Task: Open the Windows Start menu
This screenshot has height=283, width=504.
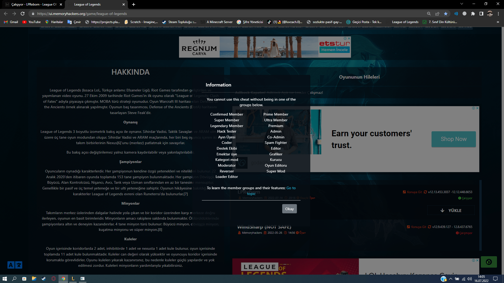Action: coord(4,279)
